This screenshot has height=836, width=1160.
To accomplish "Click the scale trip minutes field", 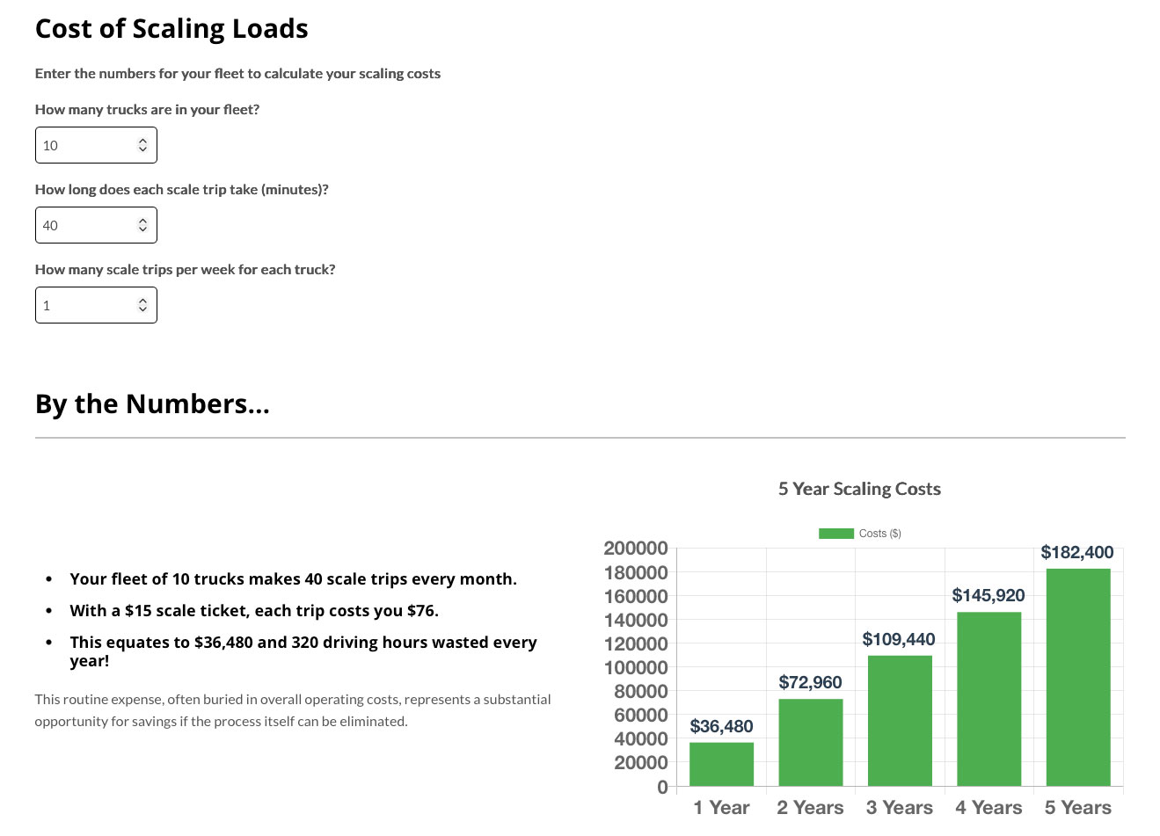I will tap(85, 225).
